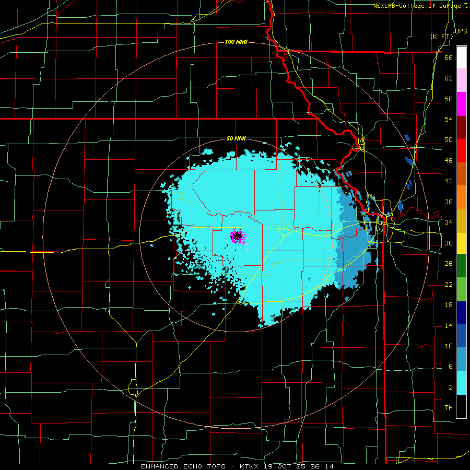470x470 pixels.
Task: Click the gold legend swatch
Action: 461,221
